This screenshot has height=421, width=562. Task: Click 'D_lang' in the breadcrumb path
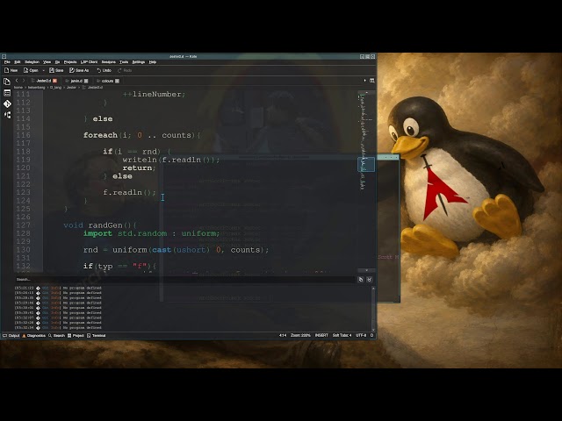[x=55, y=88]
